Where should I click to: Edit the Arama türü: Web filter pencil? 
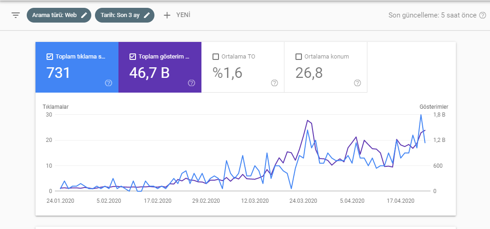pyautogui.click(x=84, y=15)
